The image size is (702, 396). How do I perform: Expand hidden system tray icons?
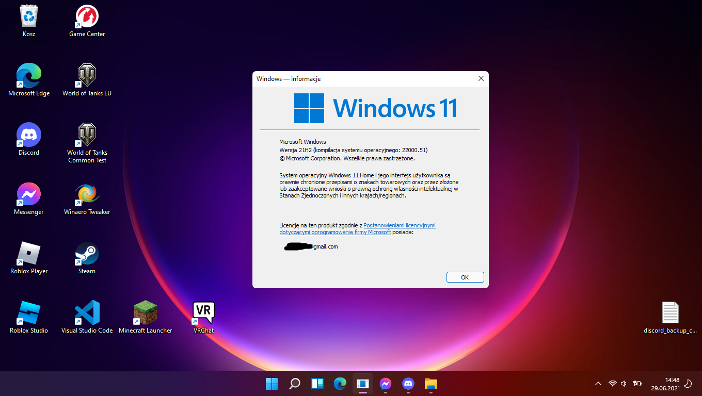pyautogui.click(x=598, y=383)
